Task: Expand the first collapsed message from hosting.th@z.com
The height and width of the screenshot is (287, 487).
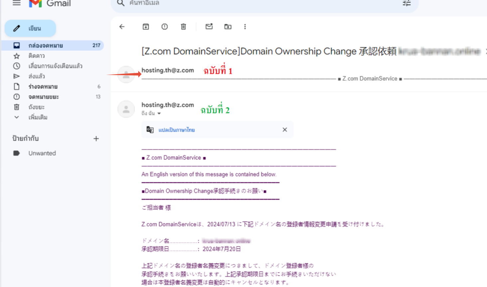Action: pyautogui.click(x=299, y=74)
